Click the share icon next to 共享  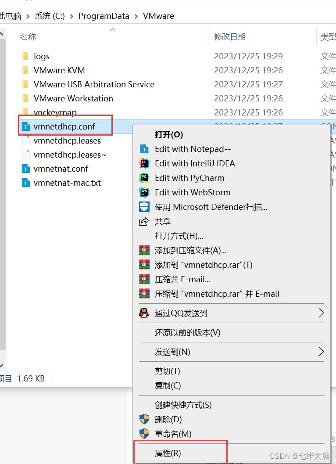click(144, 221)
